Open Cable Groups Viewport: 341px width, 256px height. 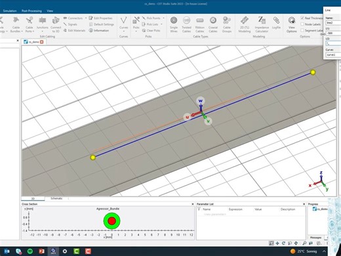227,24
